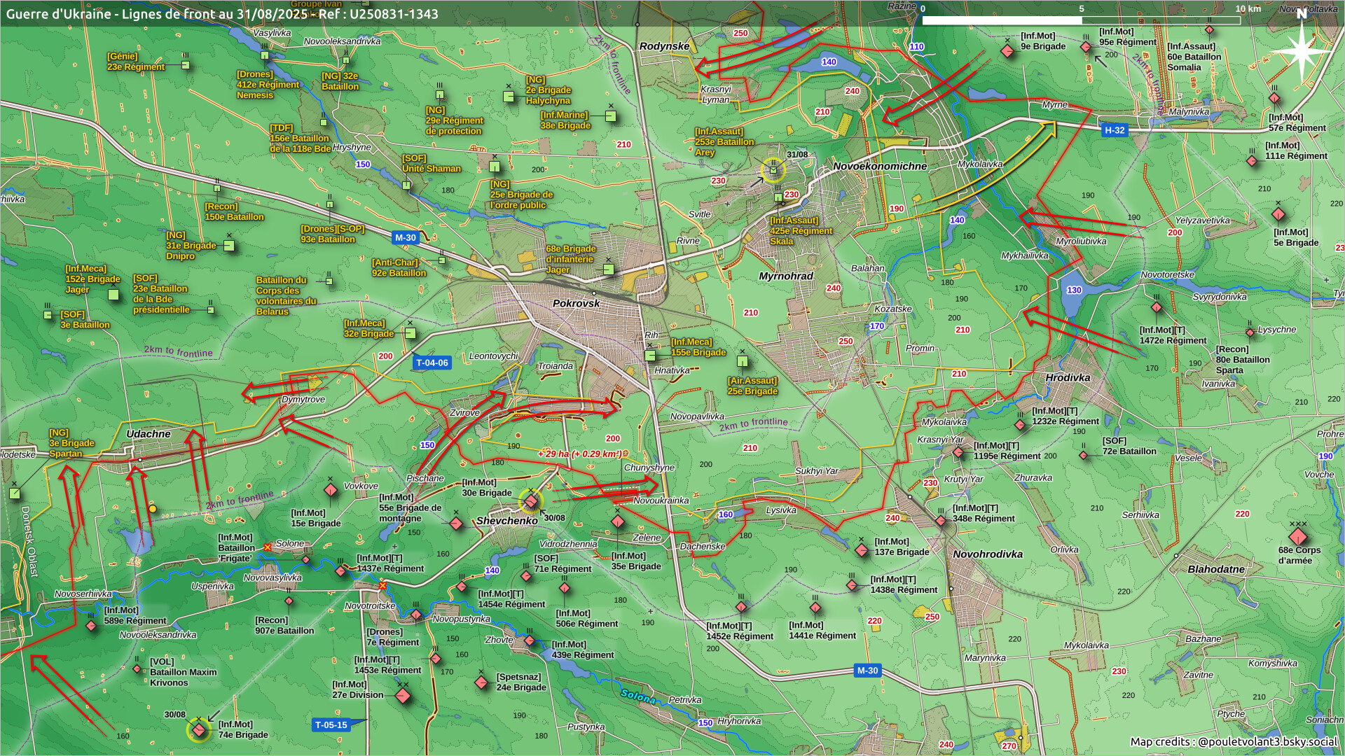Click the M-30 road shield near Pokrovsk
The width and height of the screenshot is (1345, 756).
pyautogui.click(x=405, y=237)
